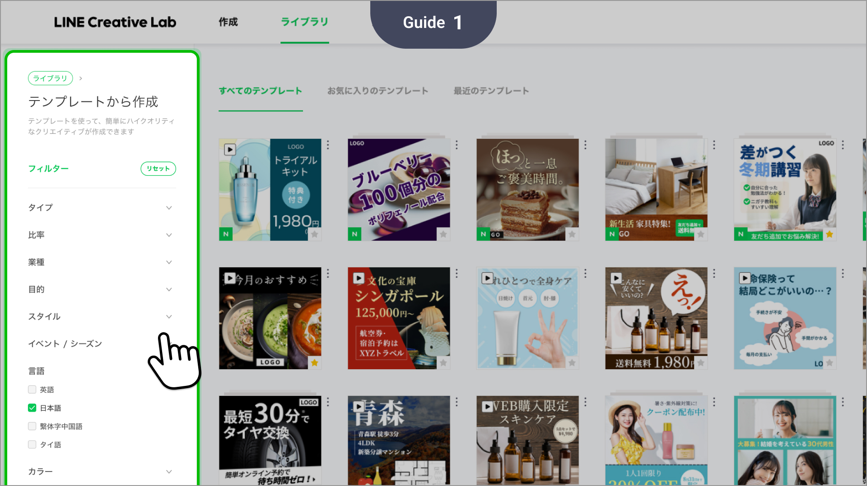The image size is (867, 486).
Task: Tick the タイ語 language checkbox
Action: pyautogui.click(x=32, y=445)
